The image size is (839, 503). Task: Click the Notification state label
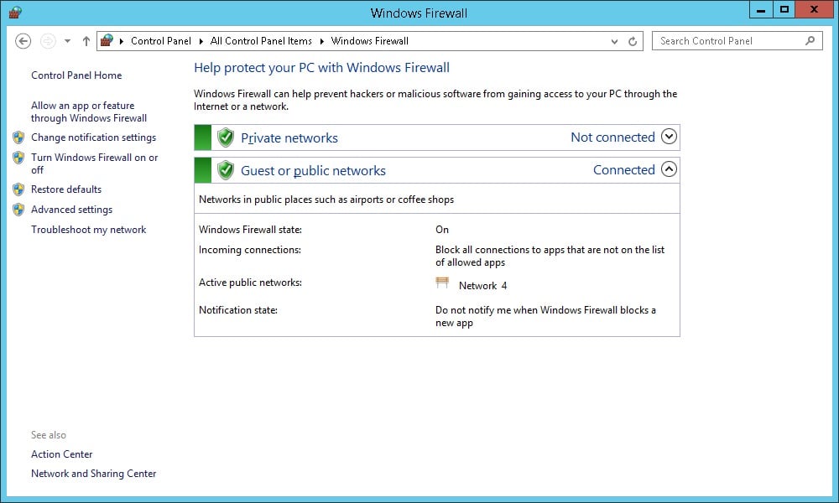238,310
